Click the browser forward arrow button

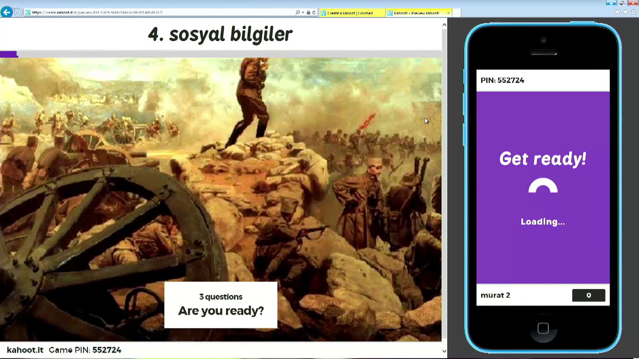18,12
